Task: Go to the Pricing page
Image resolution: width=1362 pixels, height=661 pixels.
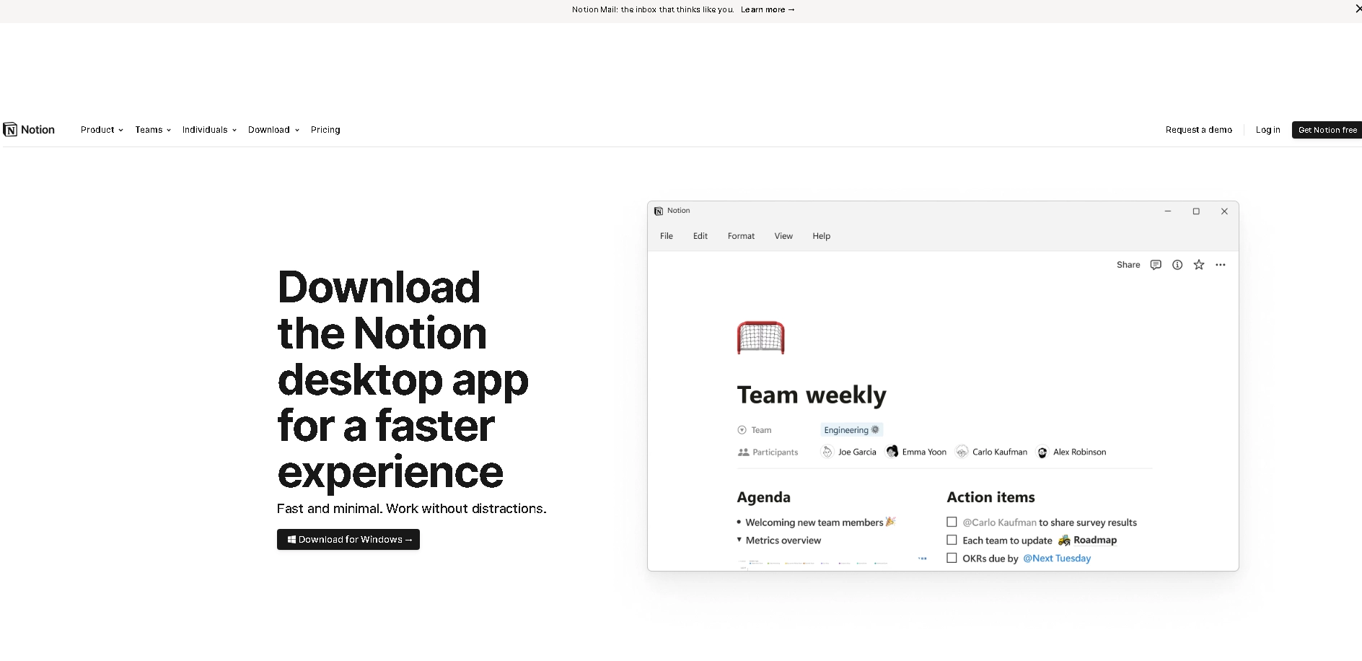Action: pos(325,130)
